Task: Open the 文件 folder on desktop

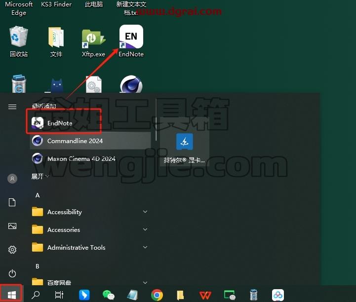Action: point(56,42)
